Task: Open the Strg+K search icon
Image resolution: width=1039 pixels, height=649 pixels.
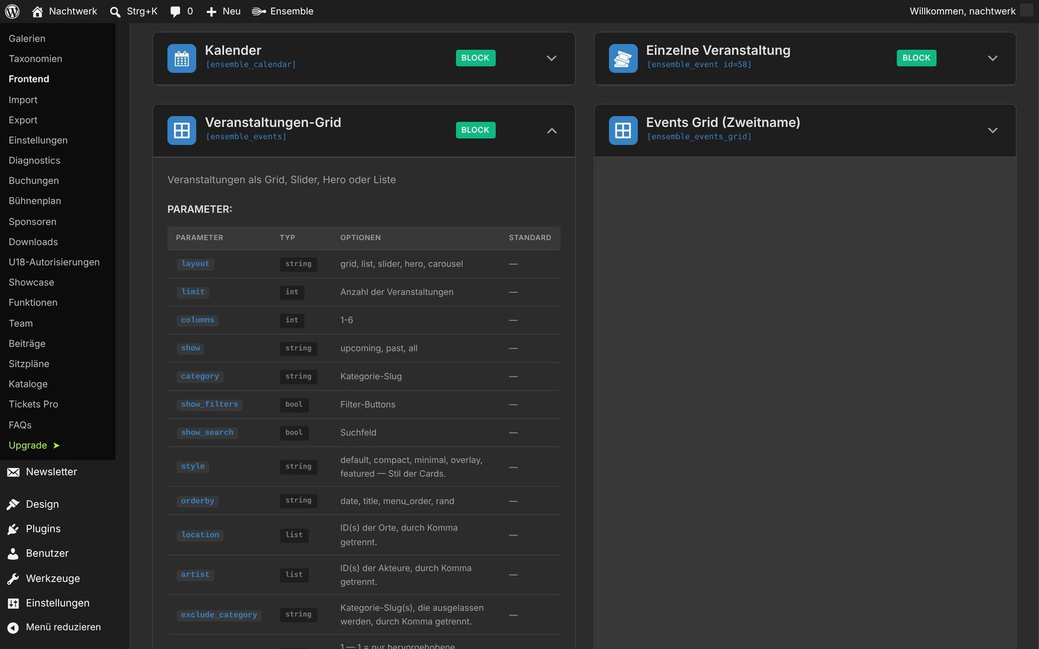Action: pos(115,12)
